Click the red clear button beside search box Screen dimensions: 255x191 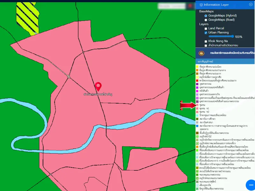pyautogui.click(x=190, y=6)
